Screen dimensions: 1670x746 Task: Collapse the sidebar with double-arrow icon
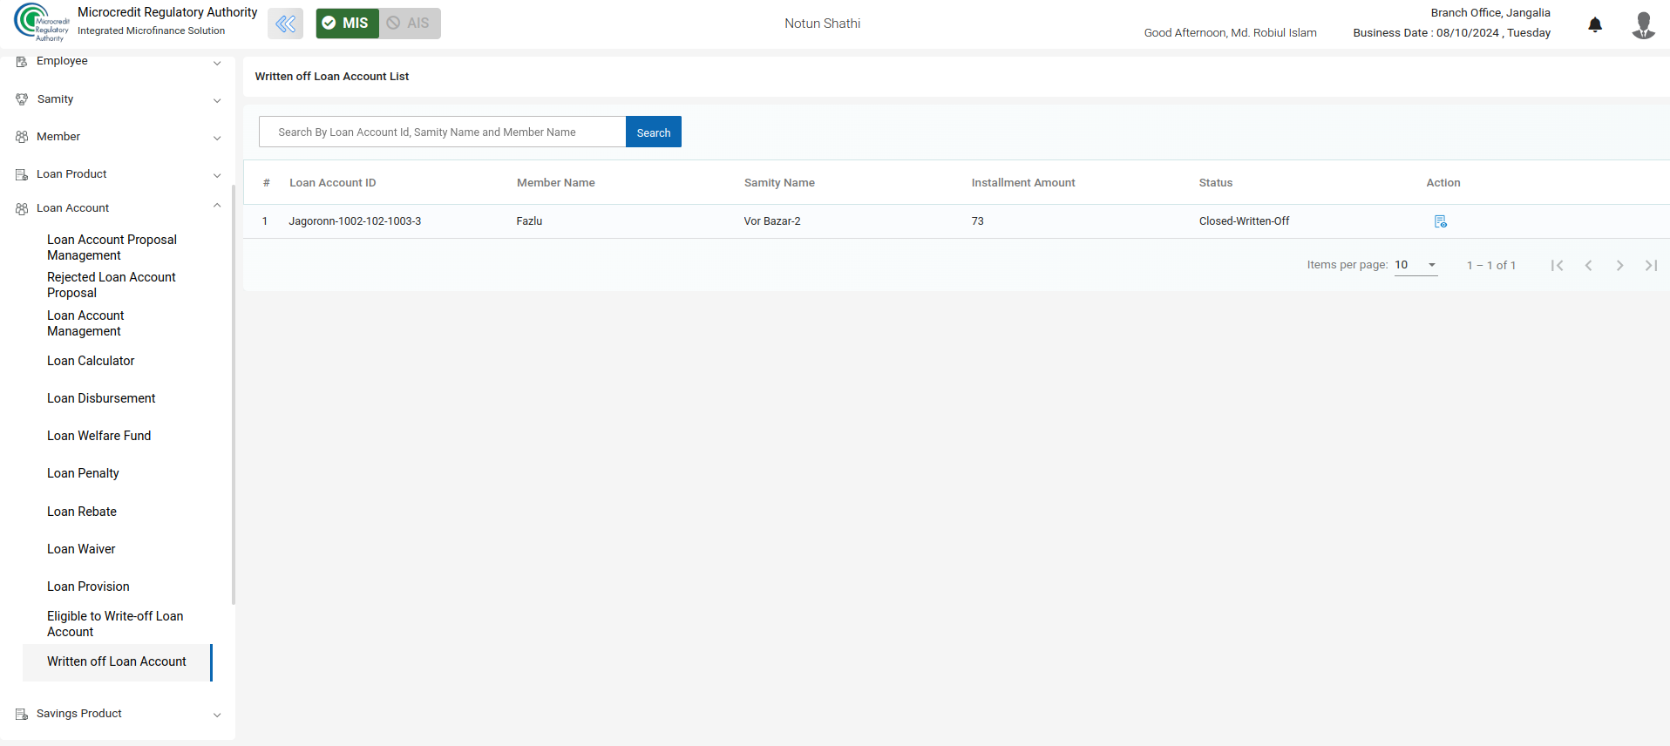(285, 24)
